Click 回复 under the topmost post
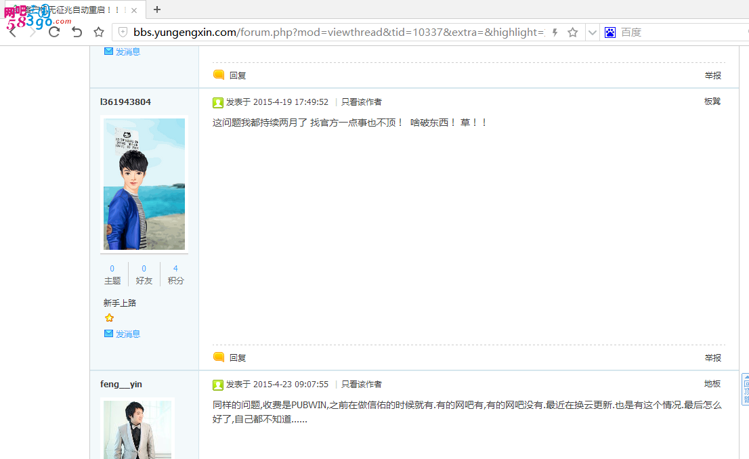 [238, 75]
